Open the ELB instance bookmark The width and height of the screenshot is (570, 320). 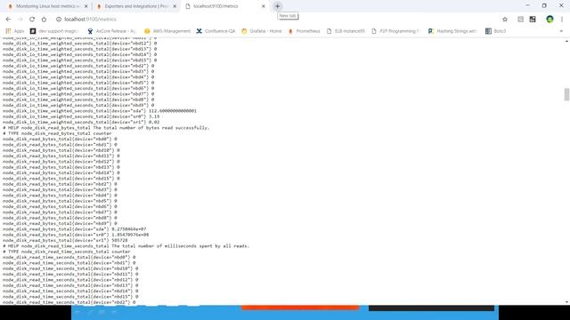click(346, 31)
